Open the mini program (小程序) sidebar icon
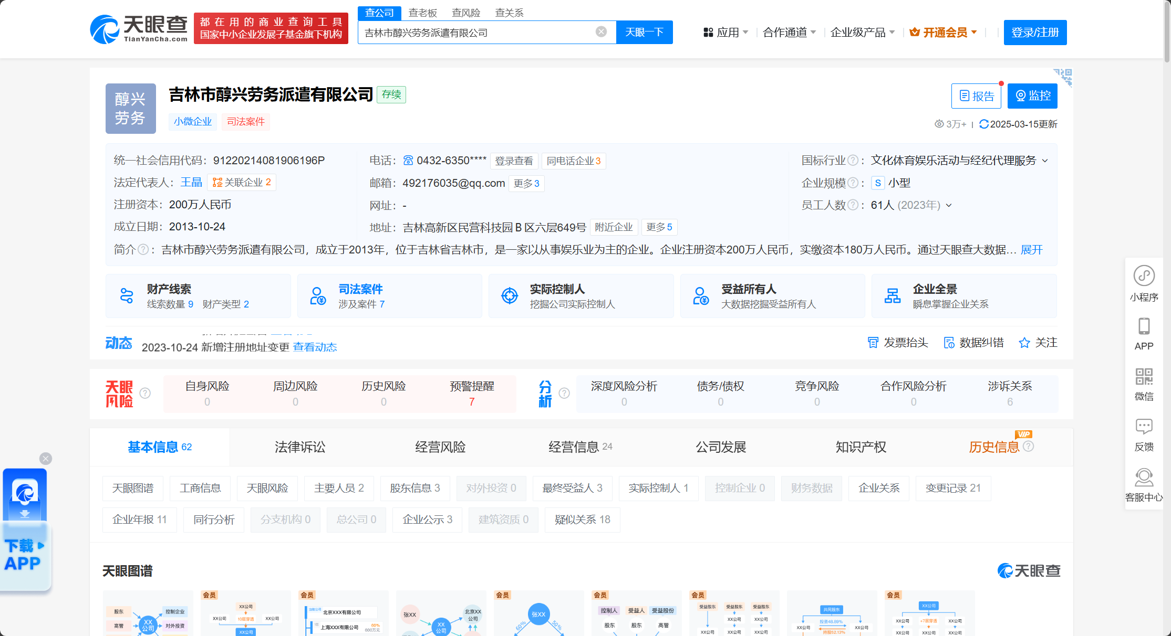Viewport: 1171px width, 636px height. pos(1144,276)
